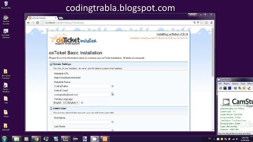Click CamStudio toggle view icon
The width and height of the screenshot is (253, 142).
(235, 88)
